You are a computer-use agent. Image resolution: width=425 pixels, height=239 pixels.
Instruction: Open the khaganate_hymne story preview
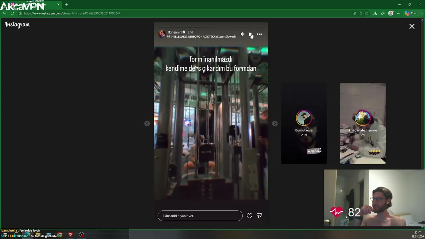(x=363, y=123)
